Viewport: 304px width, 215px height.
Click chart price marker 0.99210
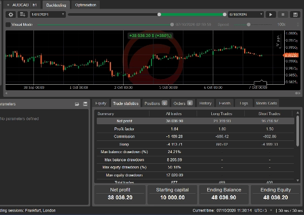coord(291,55)
